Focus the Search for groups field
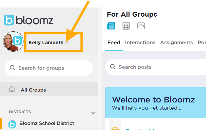Viewport: 206px width, 130px height. click(49, 68)
